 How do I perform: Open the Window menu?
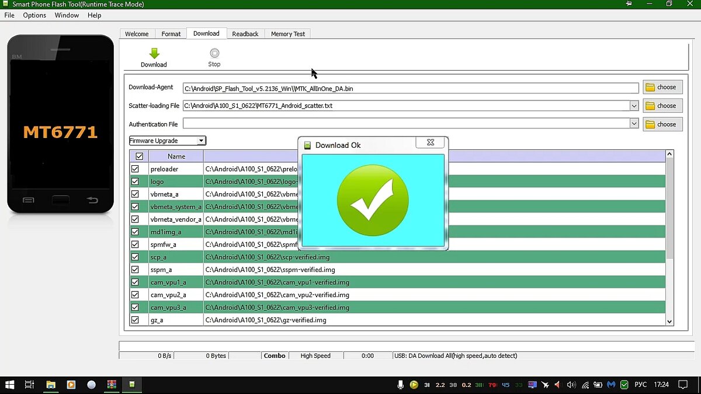(x=67, y=15)
